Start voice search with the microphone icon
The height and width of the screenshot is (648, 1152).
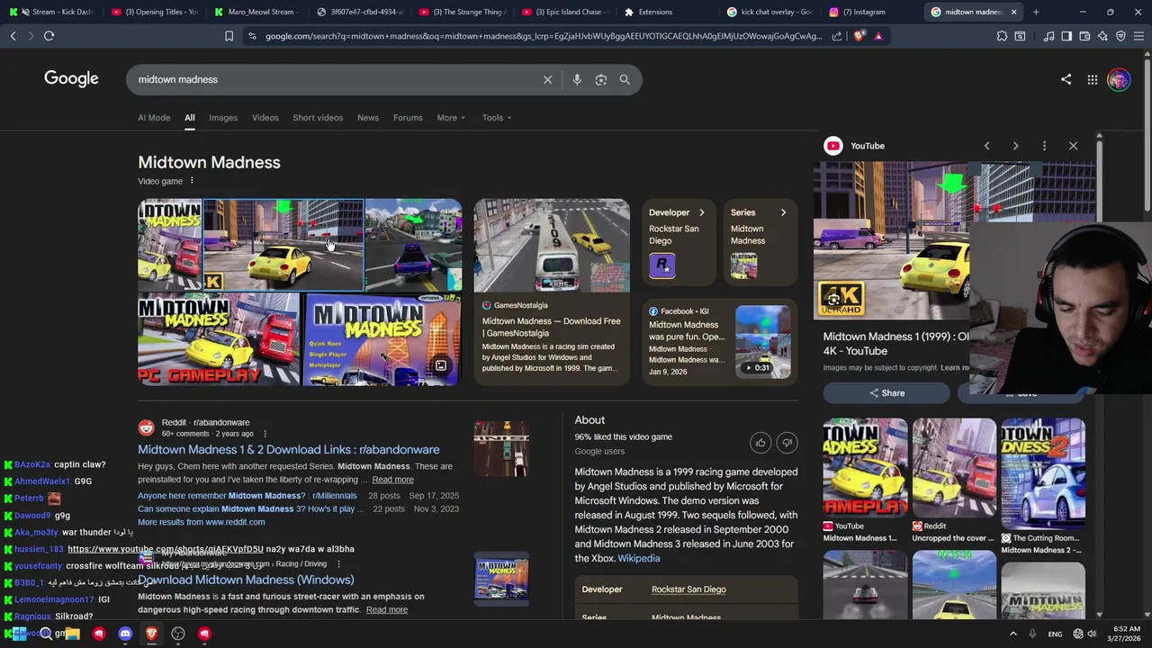pyautogui.click(x=577, y=79)
